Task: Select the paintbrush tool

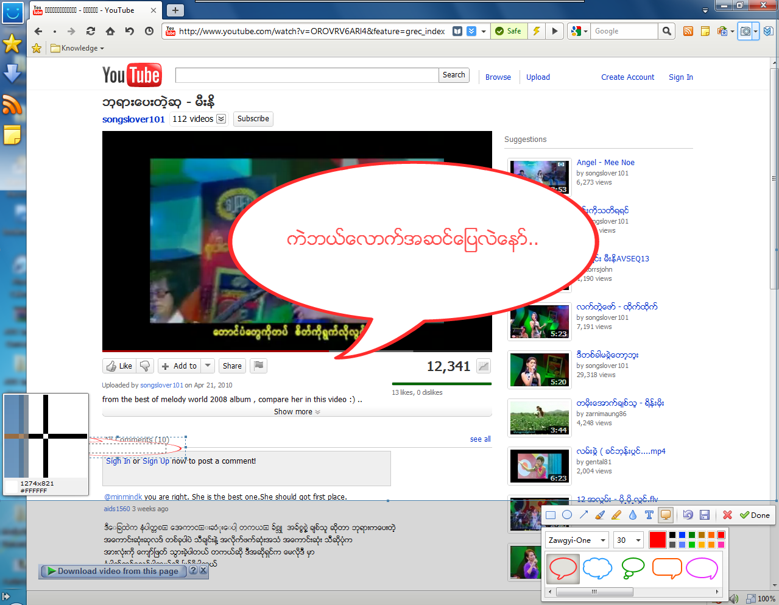Action: 600,515
